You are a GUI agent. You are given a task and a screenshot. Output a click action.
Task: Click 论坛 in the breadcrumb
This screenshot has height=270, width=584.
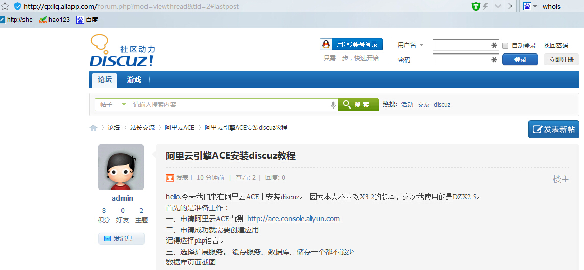pos(114,128)
